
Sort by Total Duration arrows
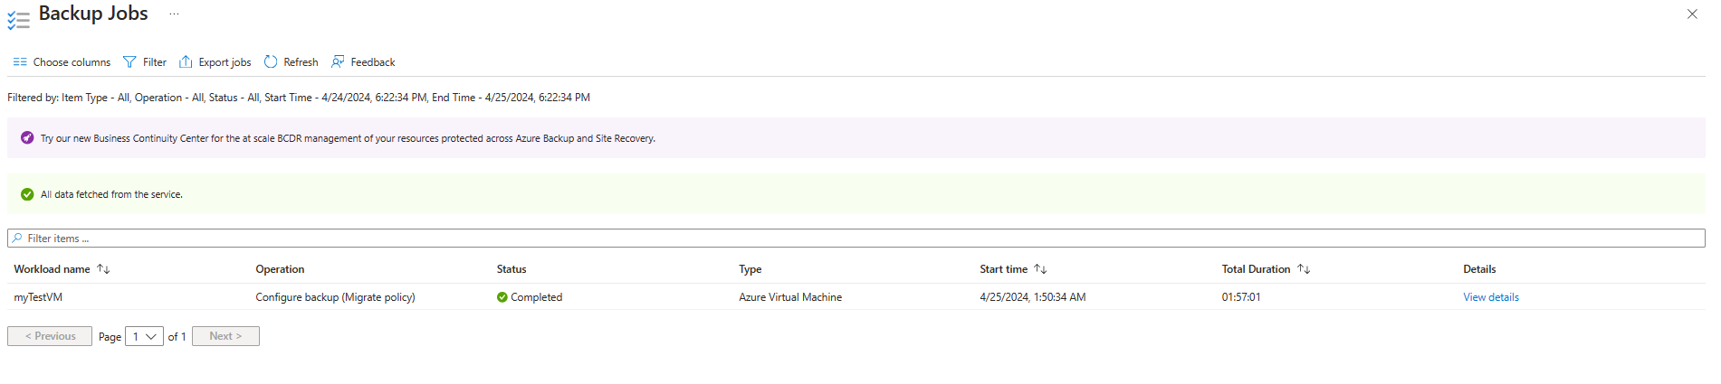click(1304, 269)
